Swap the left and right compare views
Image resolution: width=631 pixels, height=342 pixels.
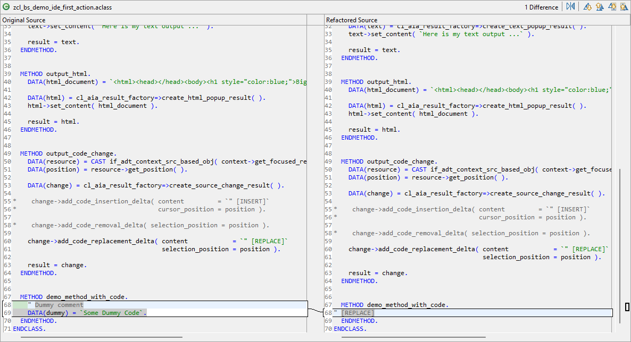(x=571, y=7)
